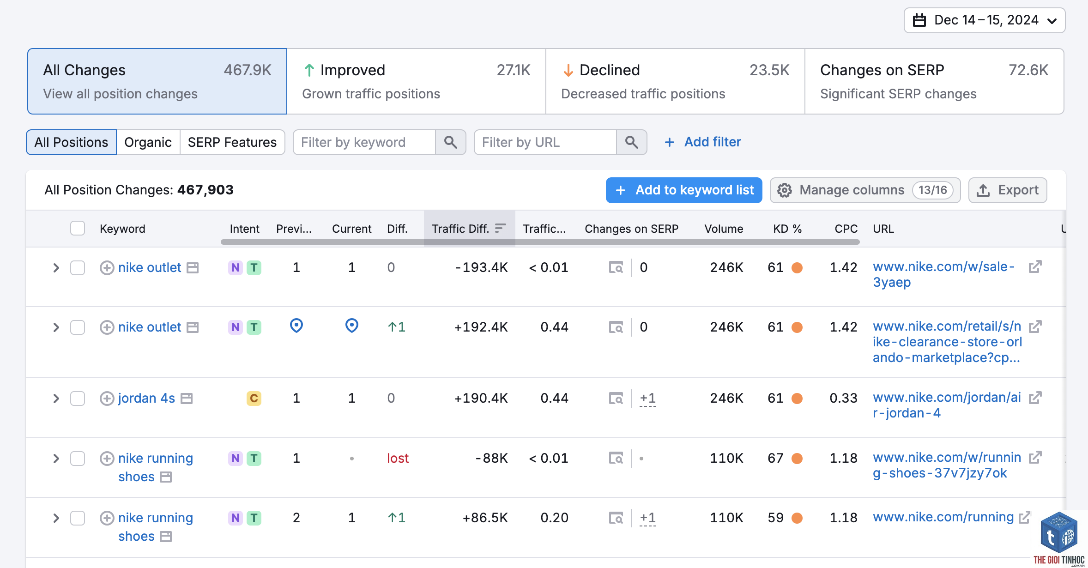Click Add to keyword list button
The height and width of the screenshot is (568, 1088).
pos(684,190)
